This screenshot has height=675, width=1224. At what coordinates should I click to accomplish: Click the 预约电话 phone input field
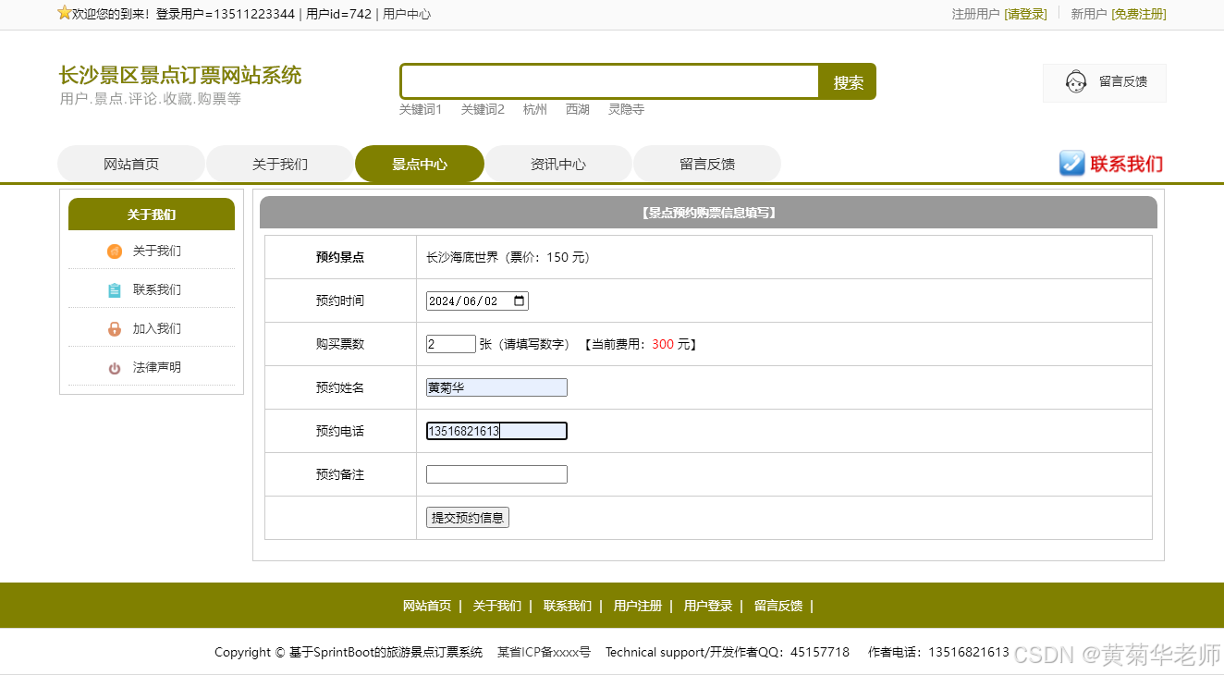point(496,431)
